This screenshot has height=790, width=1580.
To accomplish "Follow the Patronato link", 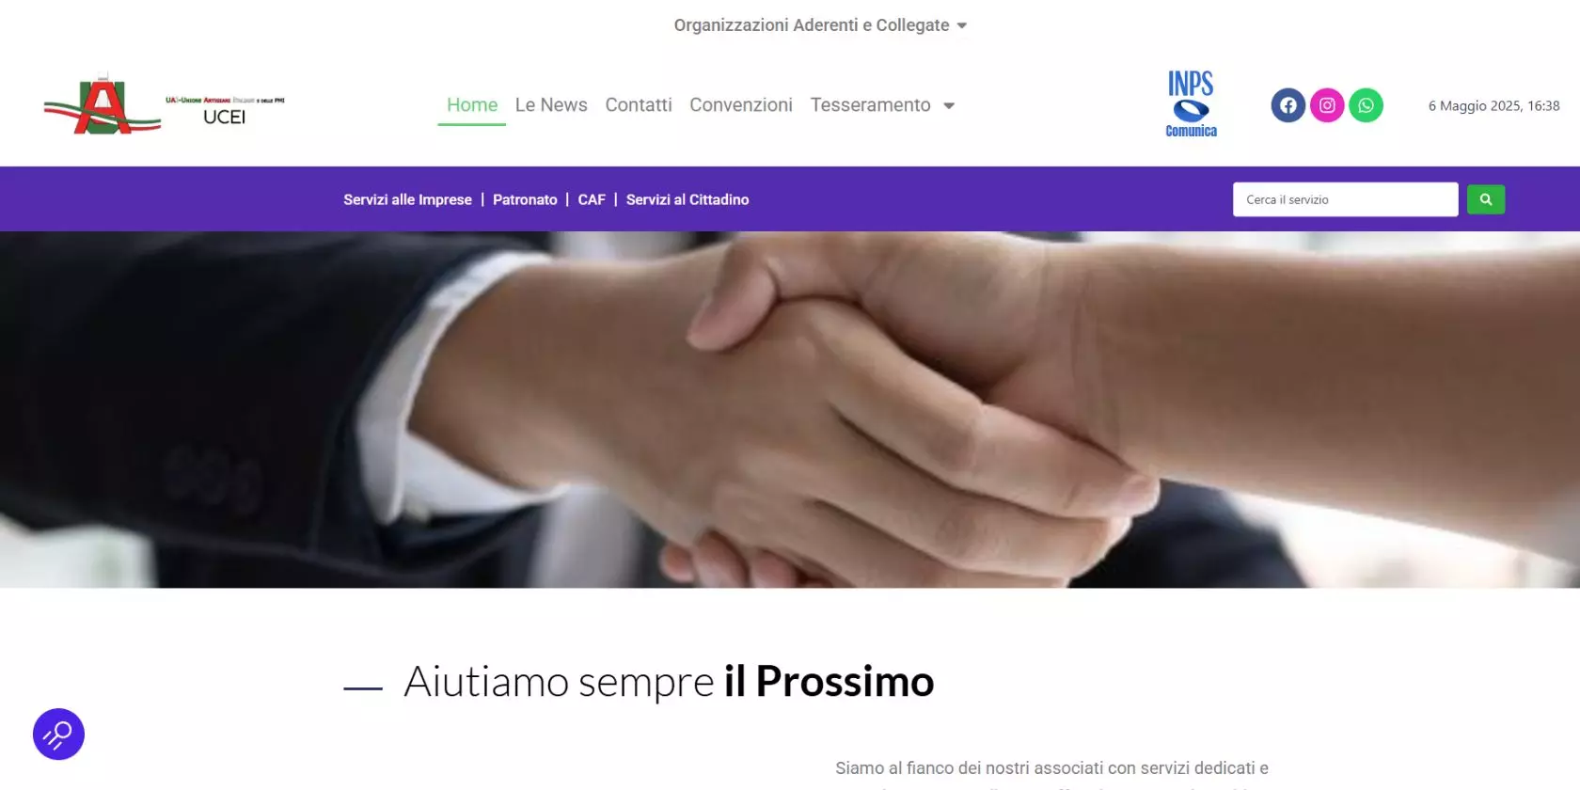I will point(525,199).
